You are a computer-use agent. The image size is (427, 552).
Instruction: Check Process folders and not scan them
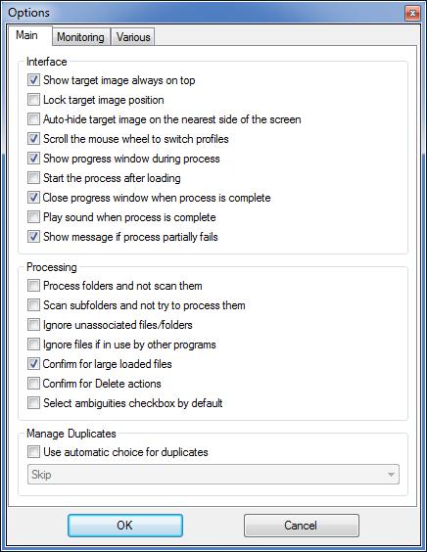pos(34,285)
